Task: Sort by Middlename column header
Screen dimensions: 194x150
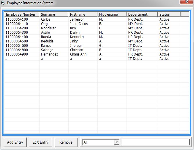Action: point(112,14)
